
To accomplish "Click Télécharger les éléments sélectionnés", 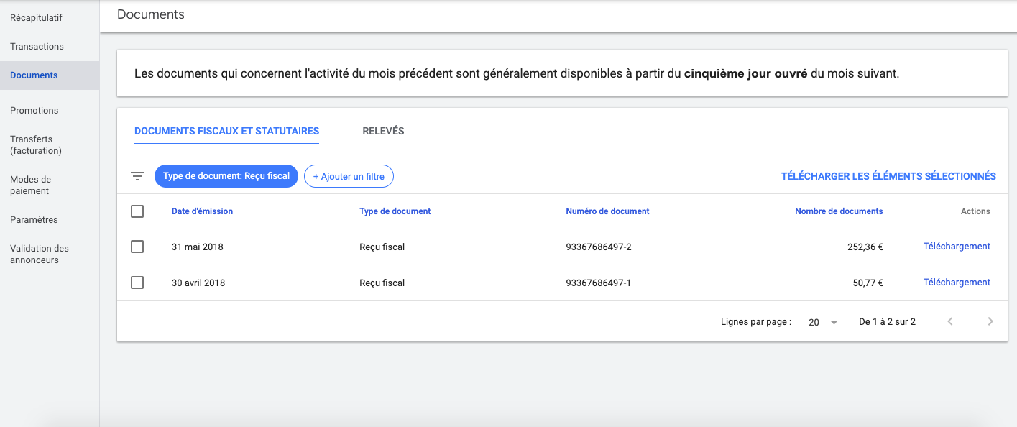I will pos(888,176).
